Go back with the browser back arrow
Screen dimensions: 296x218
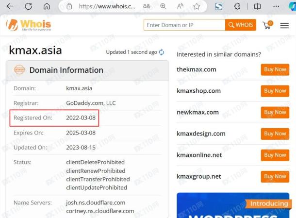(10, 6)
